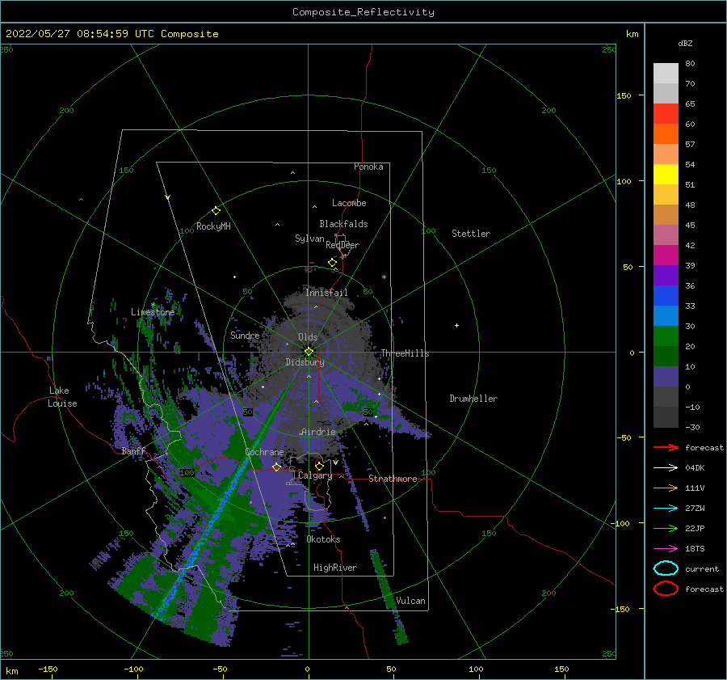Click the yellow diamond marker below Cochrane
Viewport: 727px width, 680px height.
click(277, 467)
